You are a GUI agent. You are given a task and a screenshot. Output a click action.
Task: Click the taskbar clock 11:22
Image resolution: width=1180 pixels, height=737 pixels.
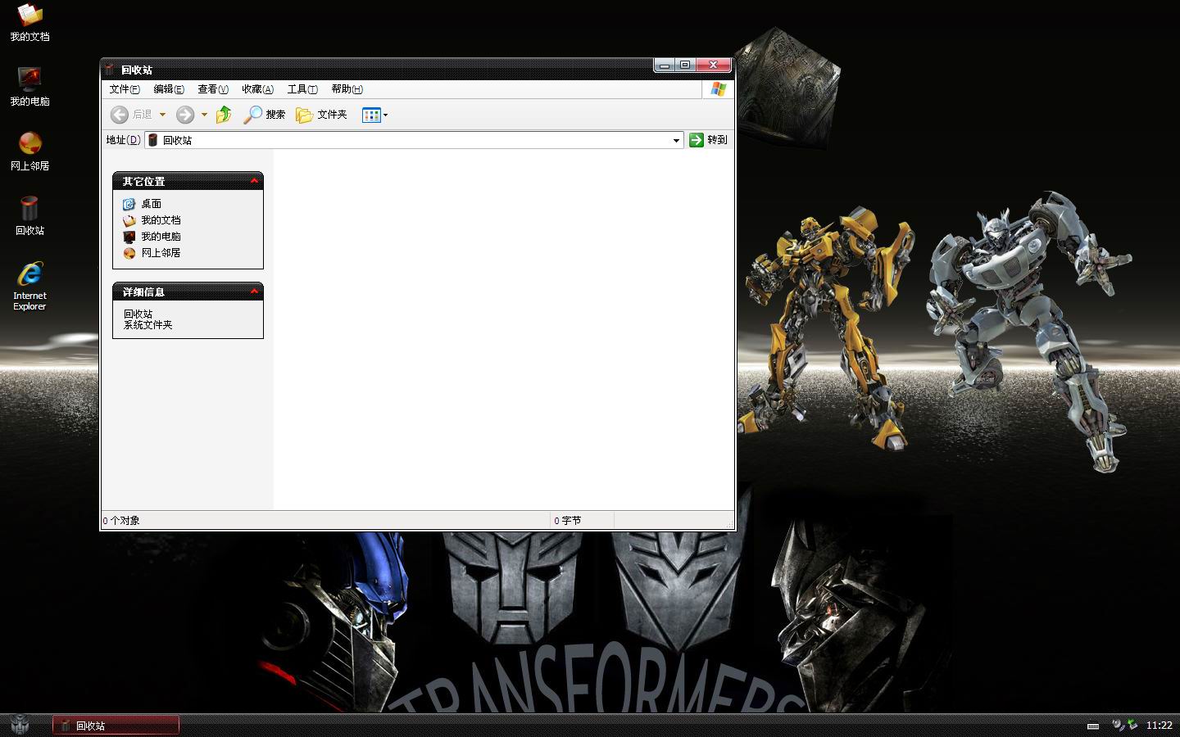[1159, 726]
